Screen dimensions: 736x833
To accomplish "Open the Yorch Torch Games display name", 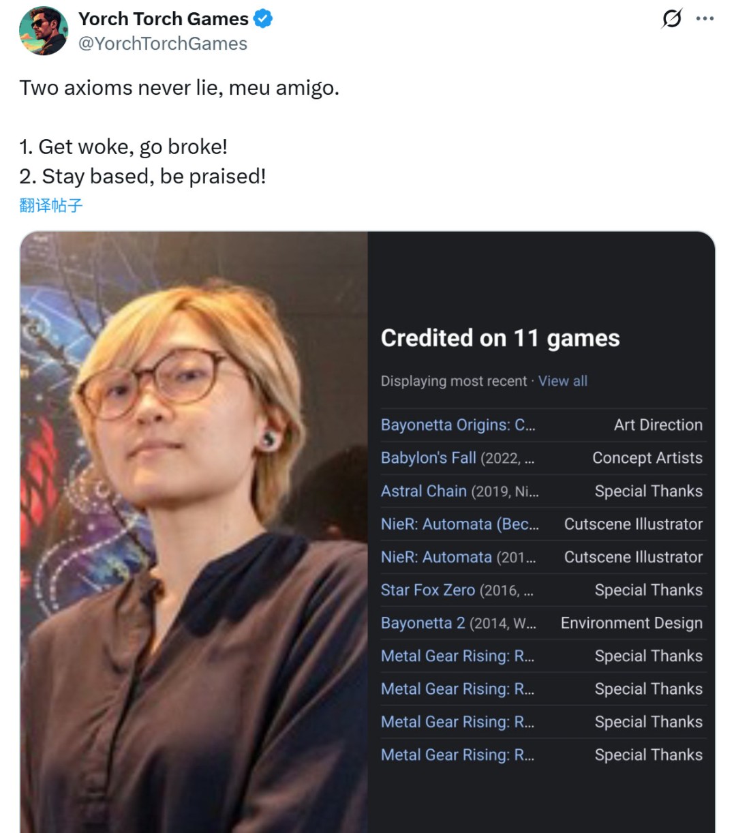I will [164, 19].
